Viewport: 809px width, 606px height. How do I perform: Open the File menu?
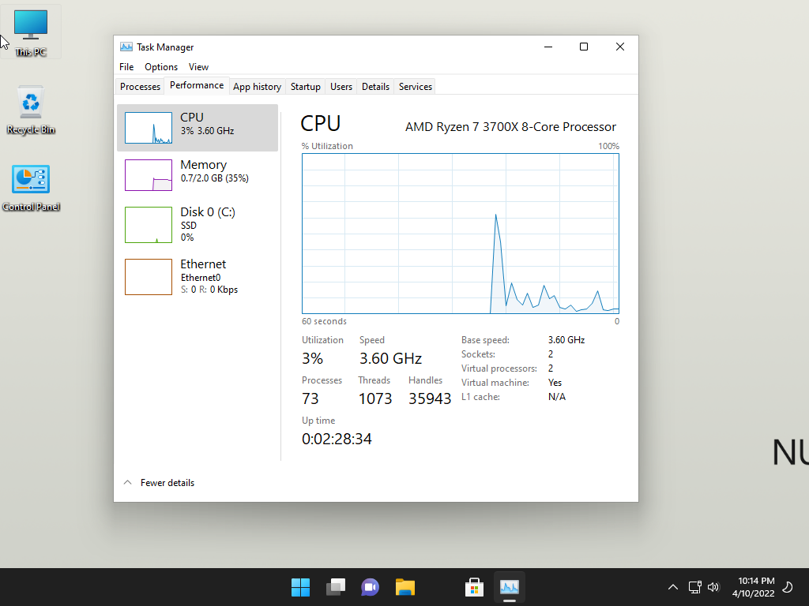(x=126, y=67)
